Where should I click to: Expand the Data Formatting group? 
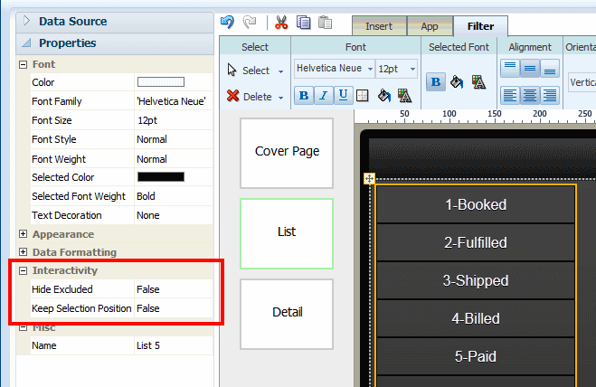pyautogui.click(x=24, y=251)
